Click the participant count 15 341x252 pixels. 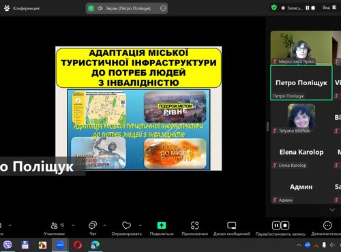point(62,225)
